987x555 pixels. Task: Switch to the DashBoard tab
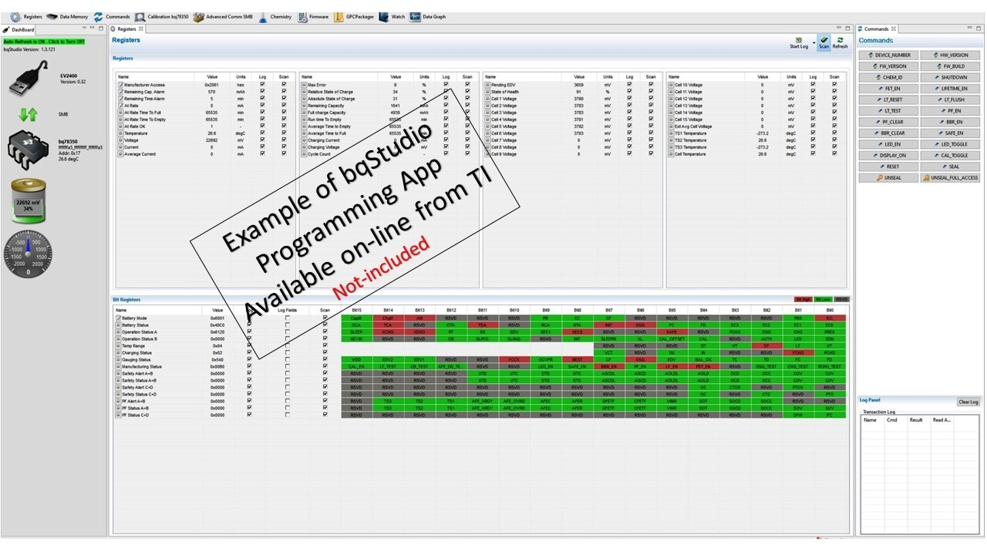[x=19, y=29]
